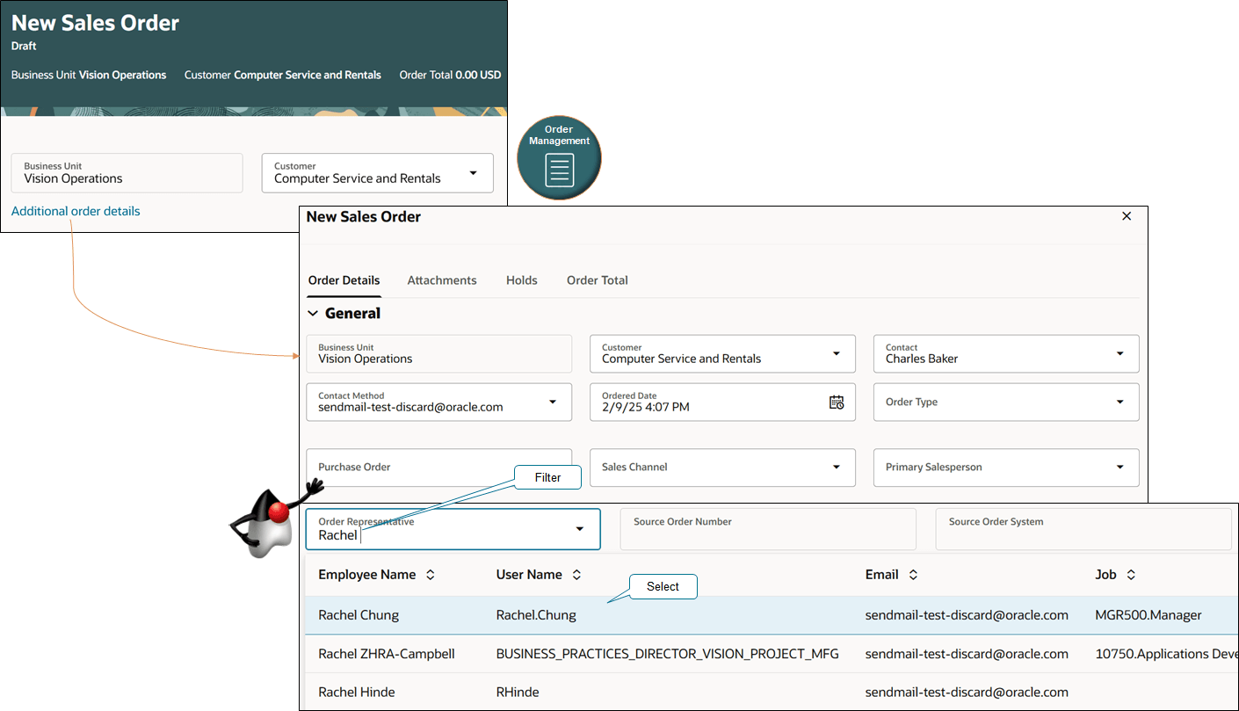Click the MGR500.Manager job cell

tap(1148, 615)
